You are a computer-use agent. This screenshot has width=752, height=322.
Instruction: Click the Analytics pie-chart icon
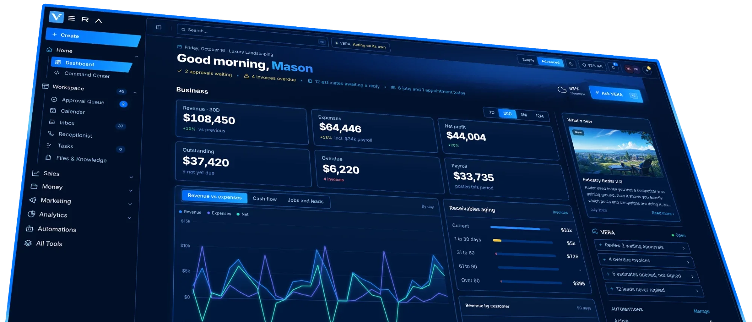32,214
